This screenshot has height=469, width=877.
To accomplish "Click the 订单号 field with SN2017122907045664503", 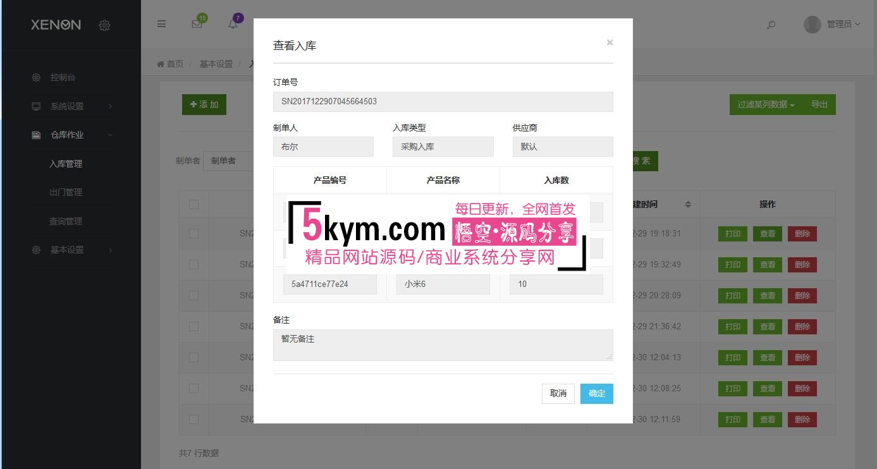I will coord(443,102).
